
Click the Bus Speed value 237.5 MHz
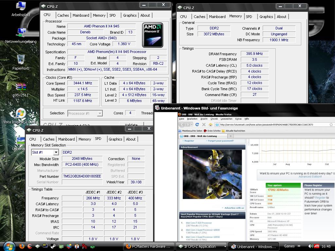[x=83, y=95]
